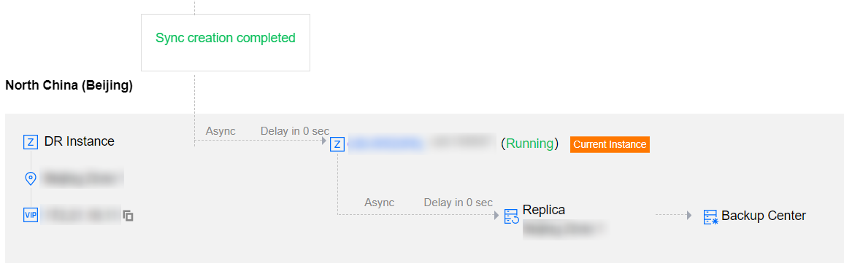Click the Backup Center label

tap(763, 216)
